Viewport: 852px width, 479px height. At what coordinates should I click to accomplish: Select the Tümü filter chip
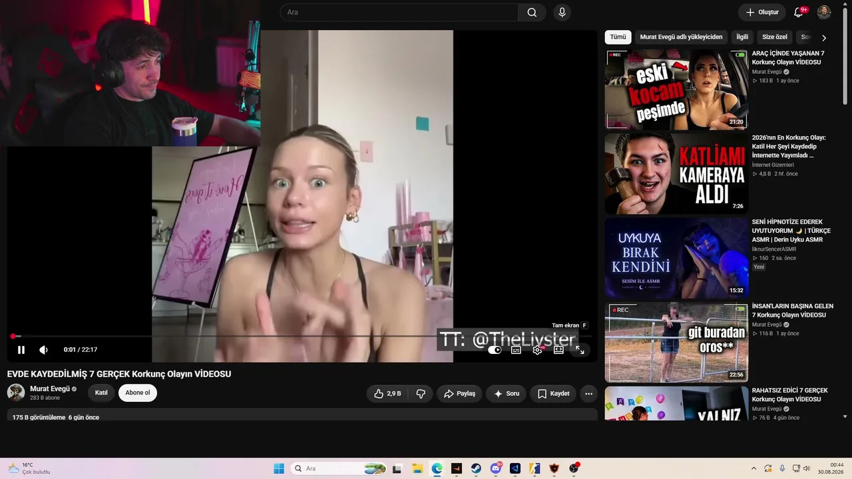pyautogui.click(x=618, y=37)
